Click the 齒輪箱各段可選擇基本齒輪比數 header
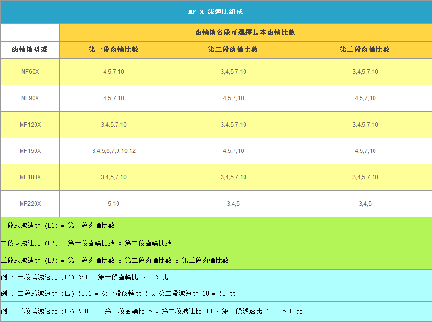 [245, 33]
